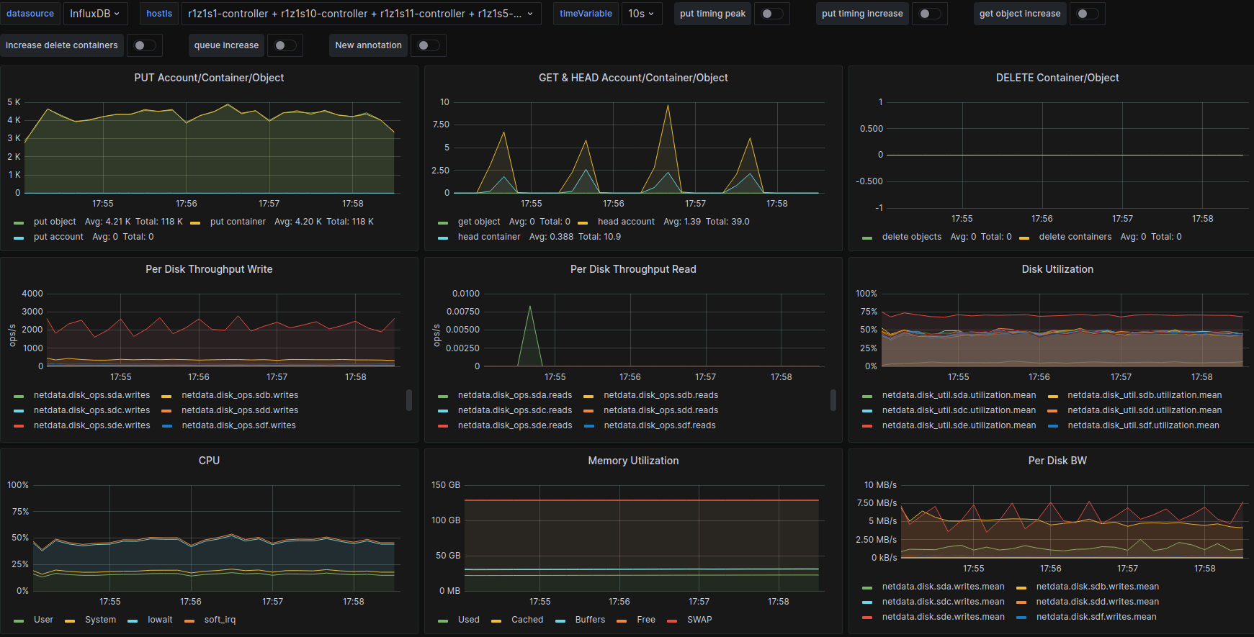Toggle the queue increase switch
1254x637 pixels.
point(285,45)
